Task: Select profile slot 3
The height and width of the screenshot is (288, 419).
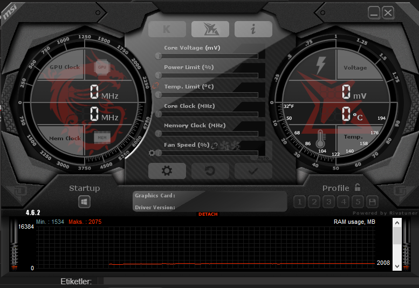Action: point(329,202)
